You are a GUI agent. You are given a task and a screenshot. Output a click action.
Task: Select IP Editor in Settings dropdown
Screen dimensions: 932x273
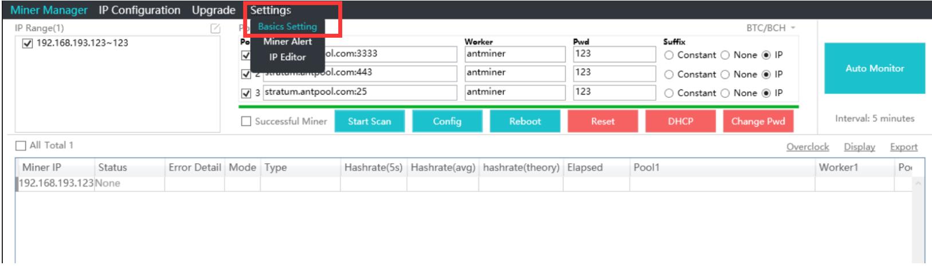287,57
